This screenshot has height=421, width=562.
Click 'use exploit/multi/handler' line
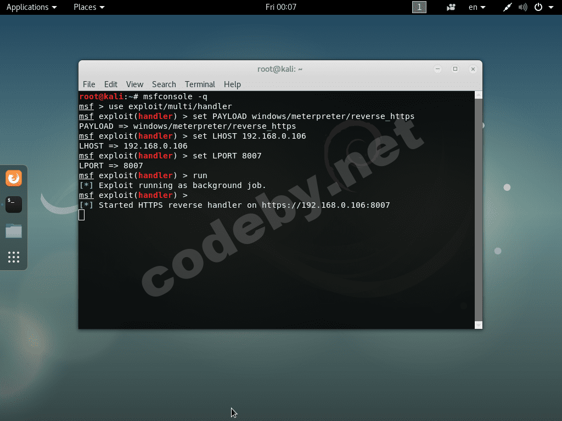coord(170,107)
